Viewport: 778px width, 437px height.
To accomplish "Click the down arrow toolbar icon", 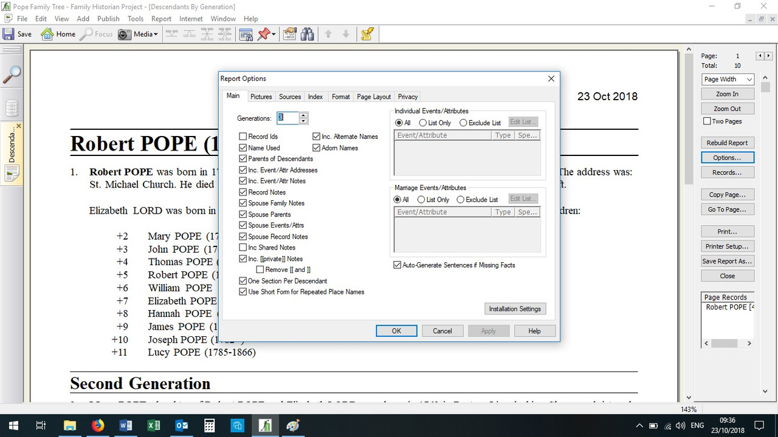I will (x=346, y=34).
